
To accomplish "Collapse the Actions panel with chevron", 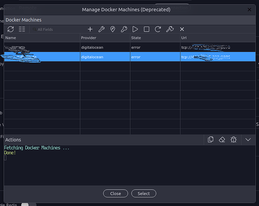I will coord(248,140).
